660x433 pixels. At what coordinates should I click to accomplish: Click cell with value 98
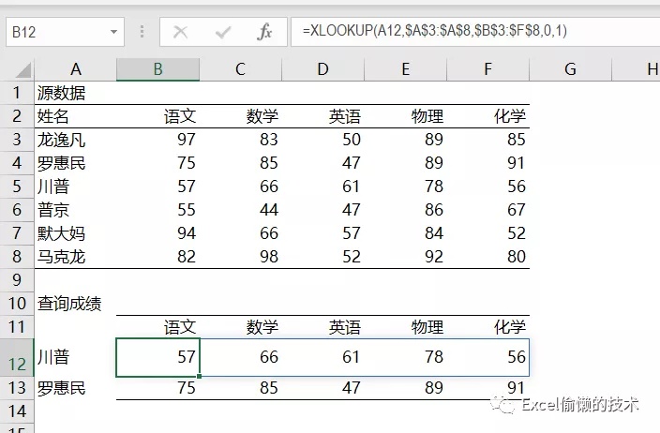[240, 256]
